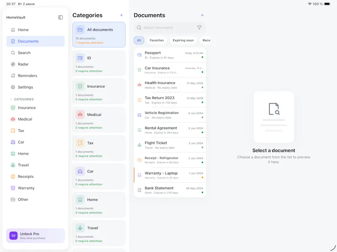Image resolution: width=337 pixels, height=252 pixels.
Task: Add a new category with plus icon
Action: click(121, 15)
